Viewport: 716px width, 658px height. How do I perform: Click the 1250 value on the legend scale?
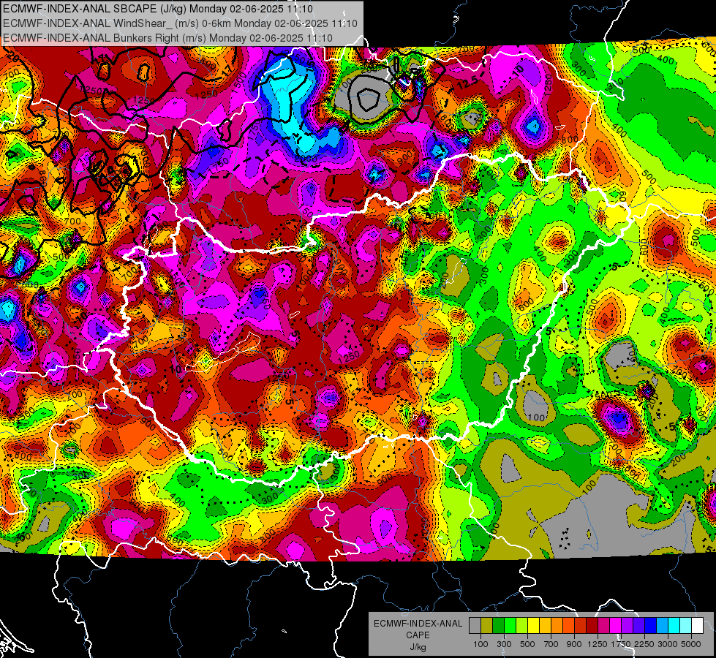click(x=598, y=644)
